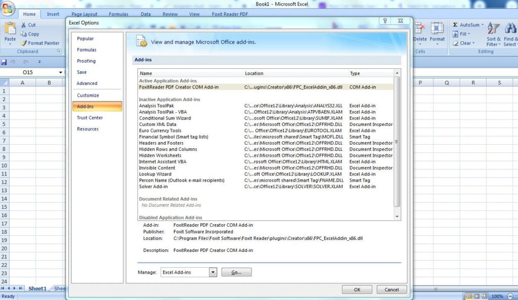Image resolution: width=518 pixels, height=300 pixels.
Task: Go to first sheet navigation arrow
Action: 3,288
